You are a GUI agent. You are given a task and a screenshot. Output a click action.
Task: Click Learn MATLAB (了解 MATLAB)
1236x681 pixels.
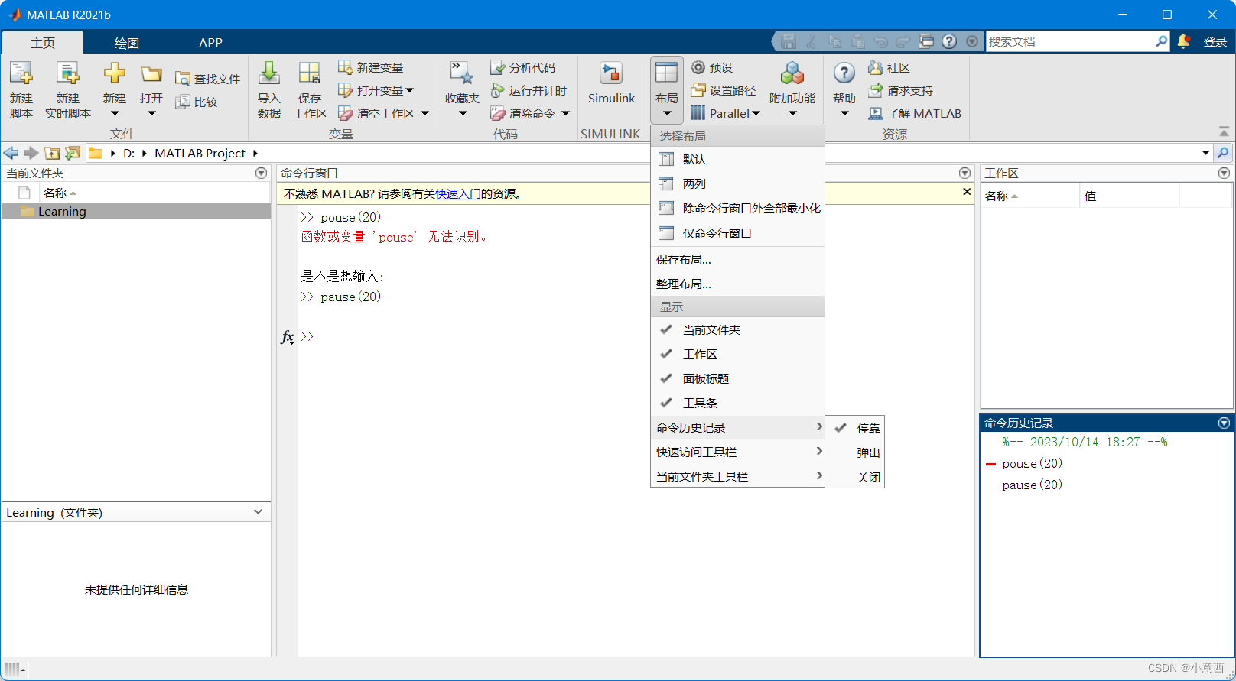pyautogui.click(x=914, y=113)
